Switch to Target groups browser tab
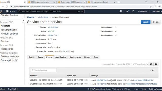Viewport: 162px width, 91px height. coord(71,2)
